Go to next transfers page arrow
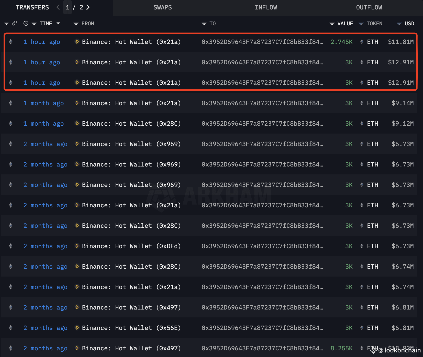Screen dimensions: 423x357 pos(88,7)
